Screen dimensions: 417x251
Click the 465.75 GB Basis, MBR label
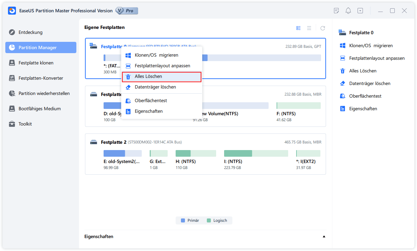303,142
